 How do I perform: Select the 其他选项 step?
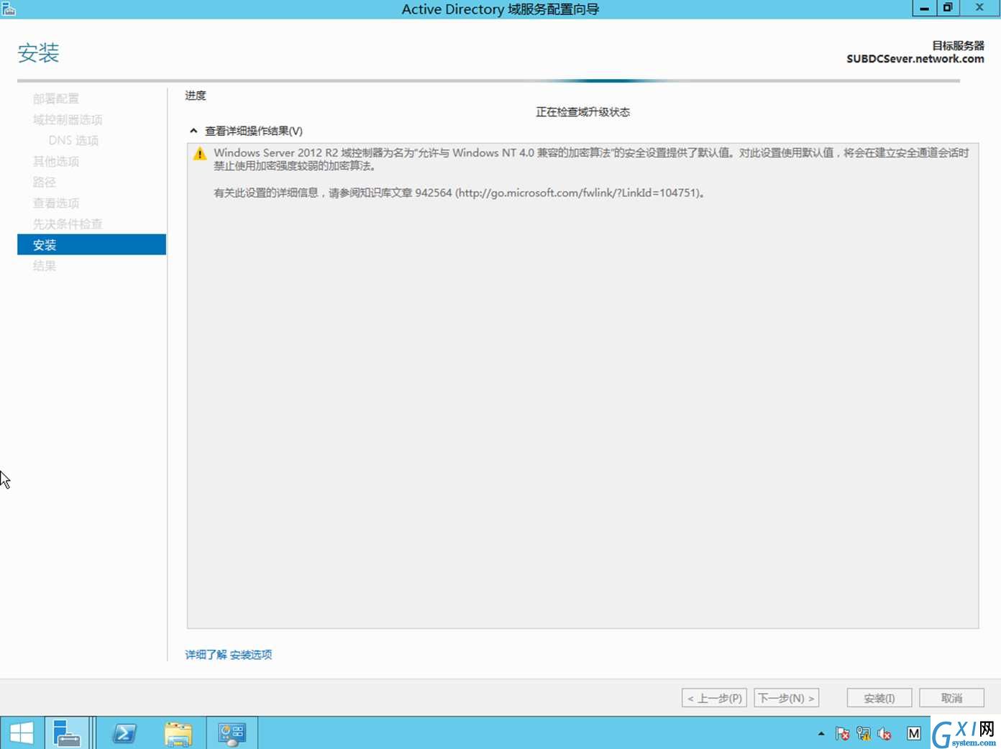click(x=56, y=161)
